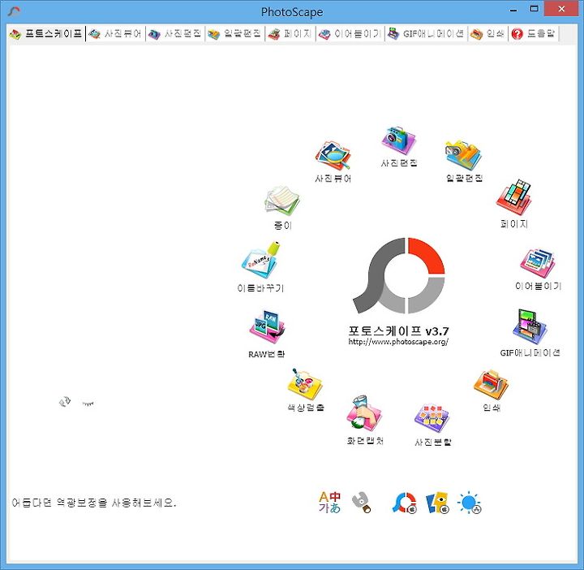Click the PhotoScape circular logo
Screen dimensions: 584x570
[399, 275]
